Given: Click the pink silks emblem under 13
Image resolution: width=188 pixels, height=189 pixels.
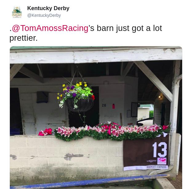Looking at the screenshot, I should tap(162, 161).
